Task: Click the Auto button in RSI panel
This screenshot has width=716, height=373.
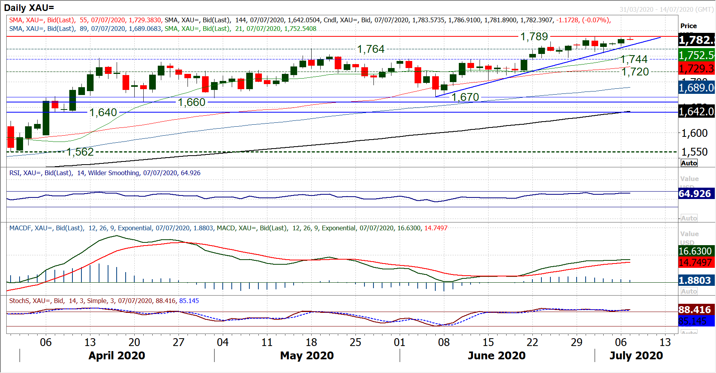Action: click(x=689, y=218)
